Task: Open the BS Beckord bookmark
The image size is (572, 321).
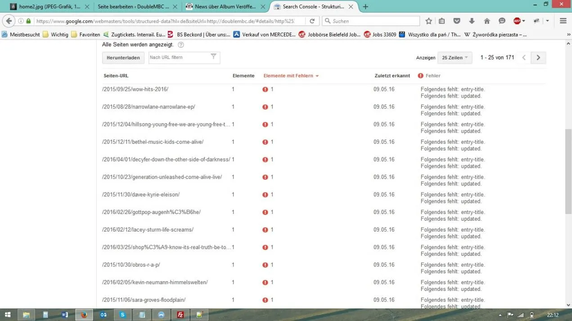Action: 199,35
